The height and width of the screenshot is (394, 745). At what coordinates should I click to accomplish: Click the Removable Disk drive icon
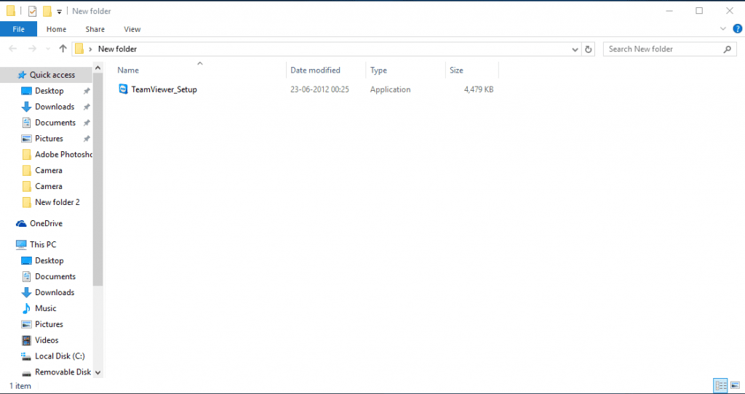click(x=27, y=373)
